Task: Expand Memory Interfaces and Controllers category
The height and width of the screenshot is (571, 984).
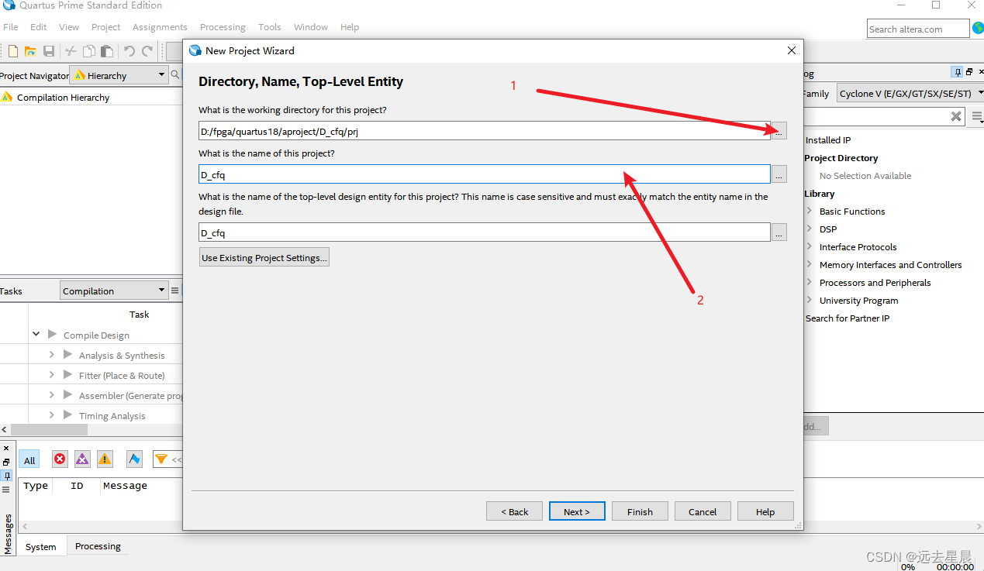Action: tap(810, 264)
